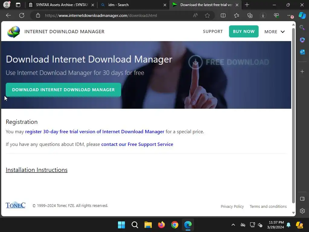
Task: Add this page to favorites star
Action: click(x=207, y=15)
